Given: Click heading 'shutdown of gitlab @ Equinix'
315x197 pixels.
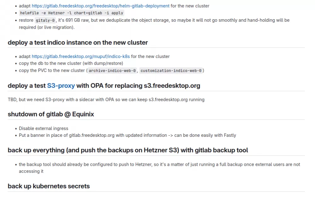Looking at the screenshot, I should point(51,114).
